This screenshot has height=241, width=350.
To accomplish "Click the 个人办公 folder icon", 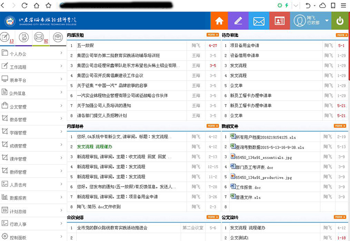I will tap(5, 53).
